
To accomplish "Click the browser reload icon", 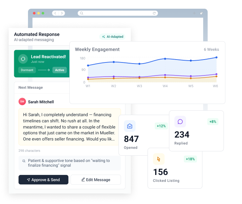I will tap(154, 13).
